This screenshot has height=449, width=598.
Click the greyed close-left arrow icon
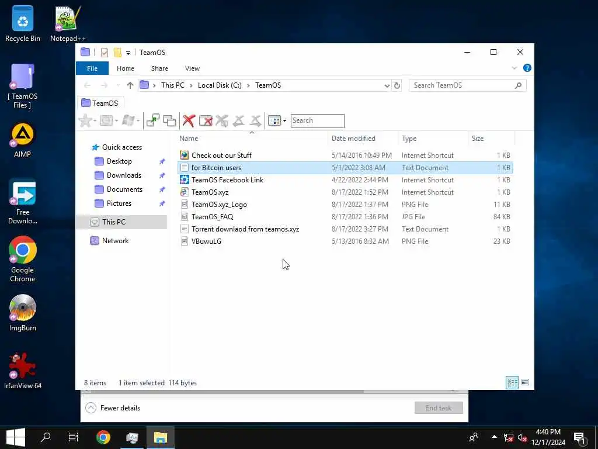point(239,120)
